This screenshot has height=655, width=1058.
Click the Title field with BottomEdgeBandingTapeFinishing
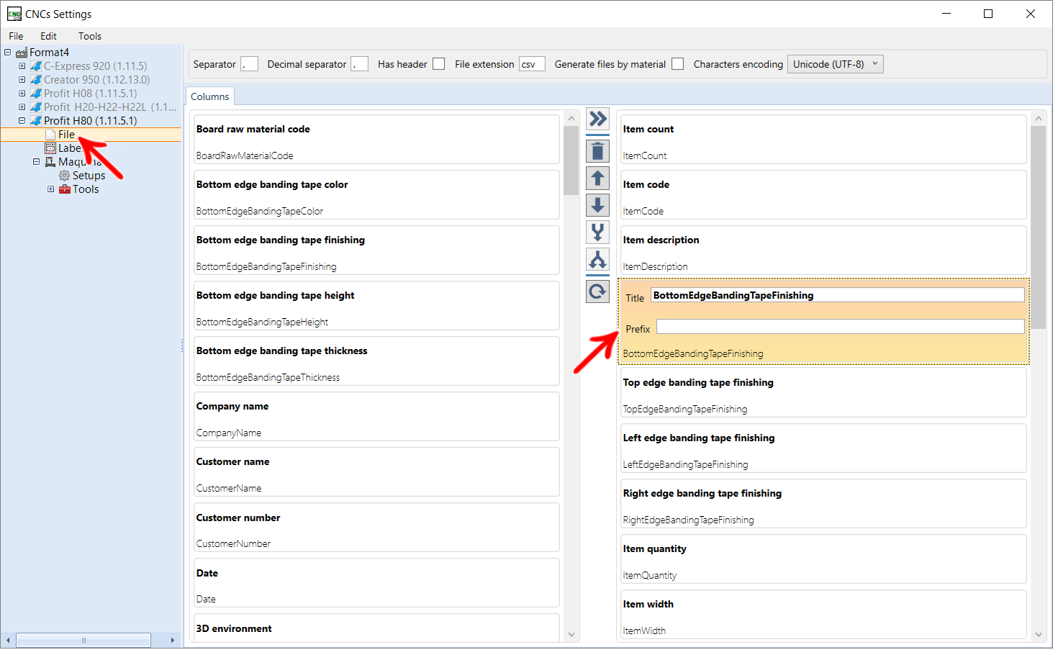[x=837, y=295]
